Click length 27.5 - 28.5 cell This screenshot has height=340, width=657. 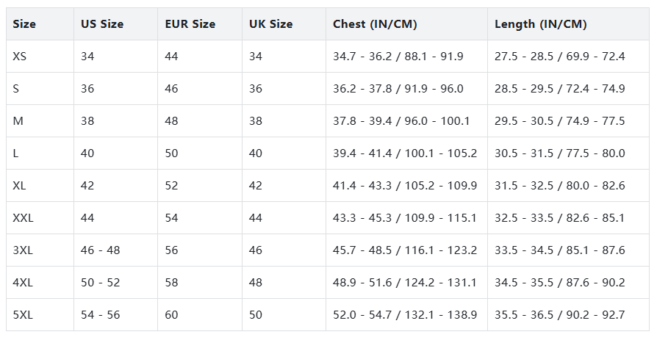[559, 57]
